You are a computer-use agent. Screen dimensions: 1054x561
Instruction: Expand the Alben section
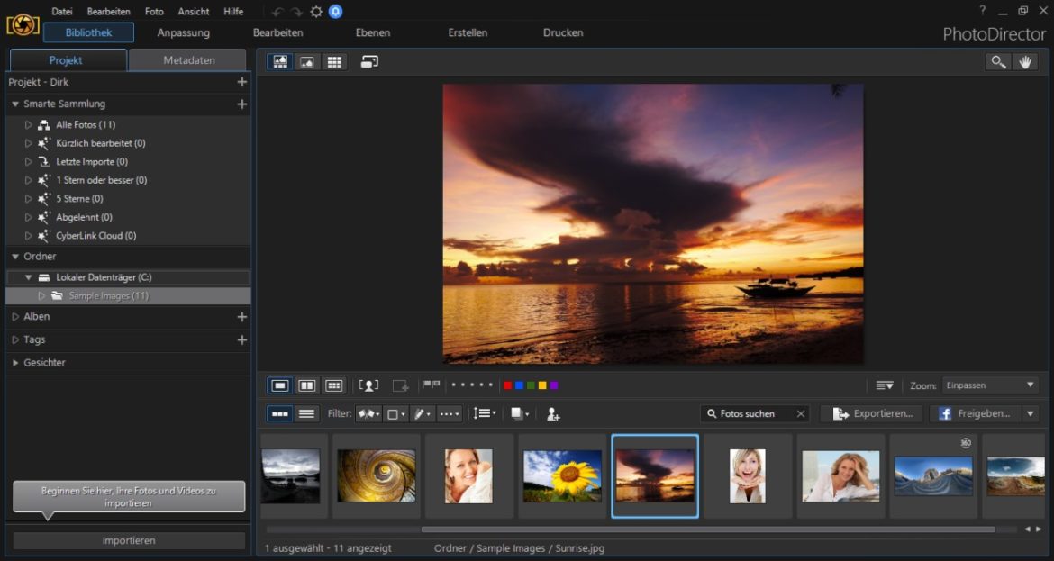tap(14, 316)
